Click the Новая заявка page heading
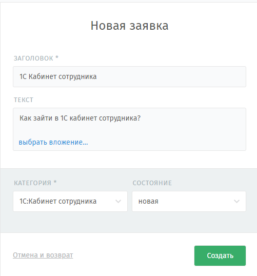Screen dimensions: 257x276 click(130, 26)
